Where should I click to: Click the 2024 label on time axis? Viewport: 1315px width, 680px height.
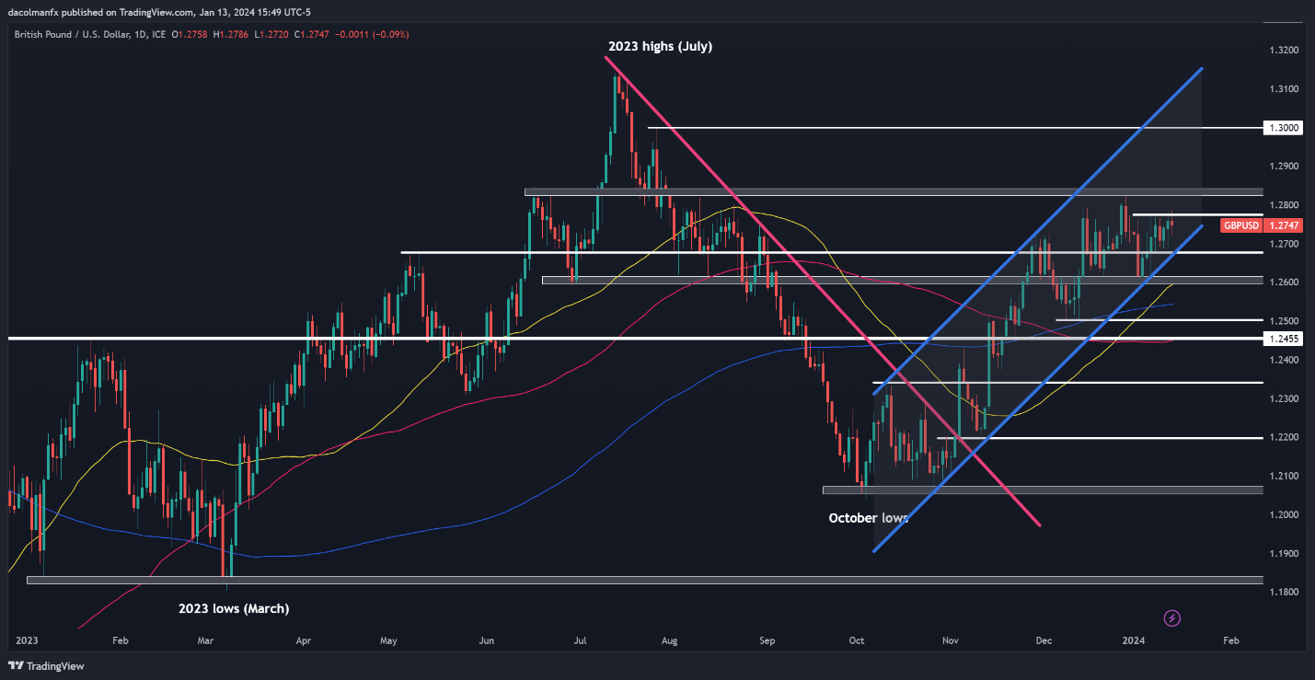(1133, 640)
